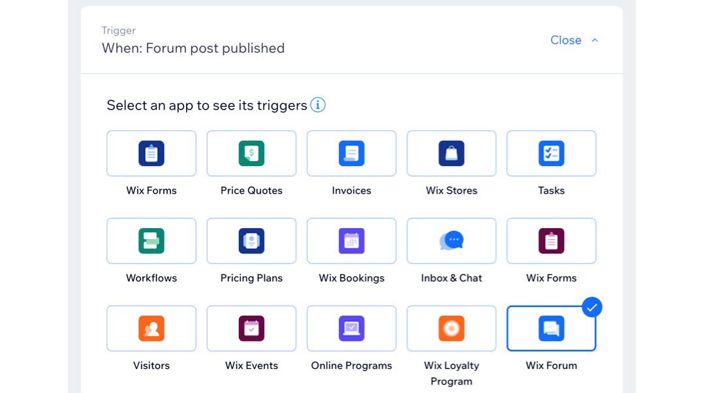The height and width of the screenshot is (393, 718).
Task: Select the Wix Events app tile
Action: pos(251,328)
